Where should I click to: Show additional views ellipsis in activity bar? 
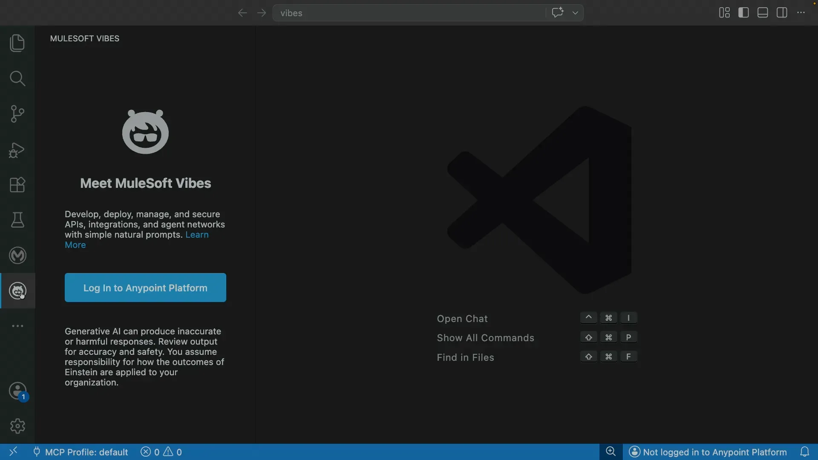click(17, 326)
